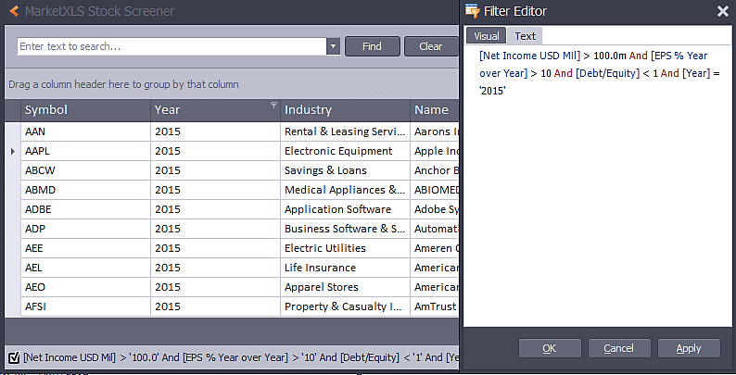The image size is (736, 375).
Task: Click the Savings & Loans industry cell
Action: tap(345, 170)
